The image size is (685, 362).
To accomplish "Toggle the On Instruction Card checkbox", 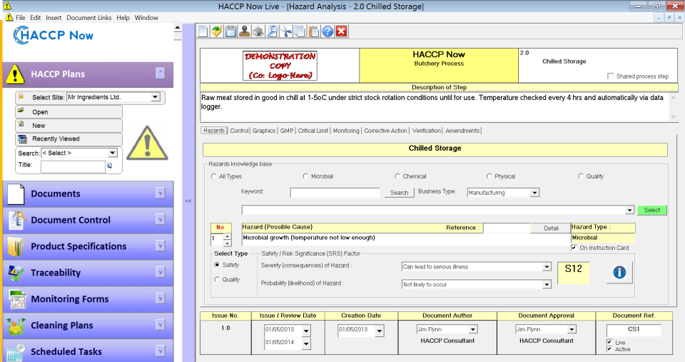I will tap(574, 248).
